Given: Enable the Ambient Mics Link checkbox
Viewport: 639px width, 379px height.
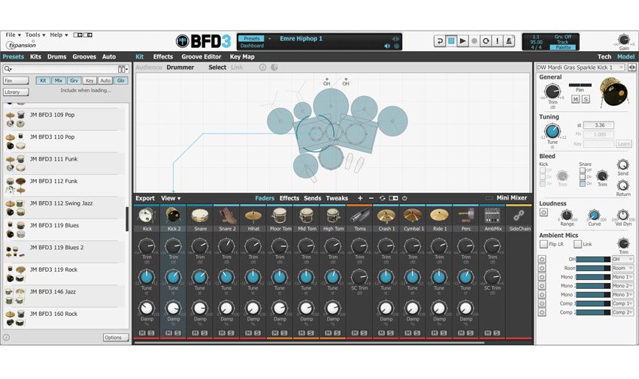Looking at the screenshot, I should click(x=577, y=244).
